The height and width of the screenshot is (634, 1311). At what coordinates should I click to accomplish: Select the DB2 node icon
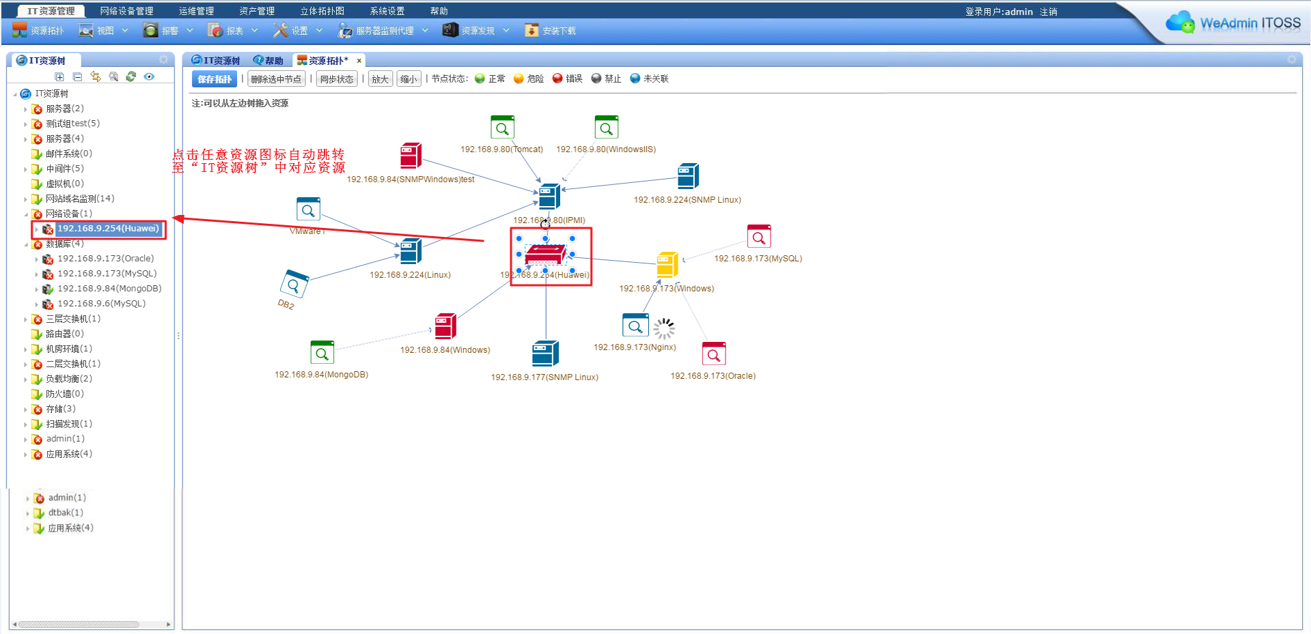(294, 284)
